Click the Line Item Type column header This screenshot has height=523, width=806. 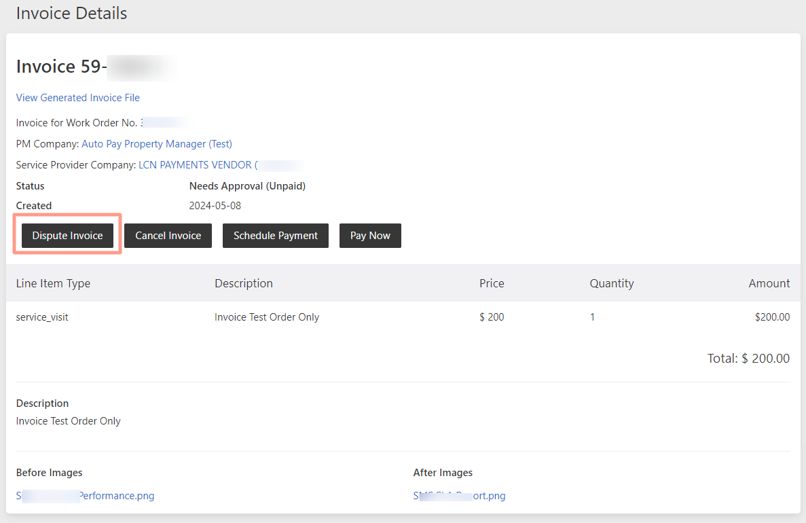[x=53, y=283]
